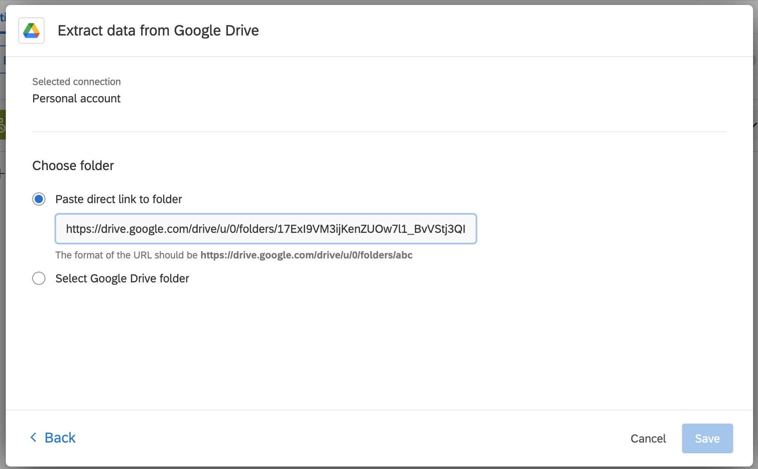
Task: Click Cancel to dismiss the dialog
Action: (x=648, y=438)
